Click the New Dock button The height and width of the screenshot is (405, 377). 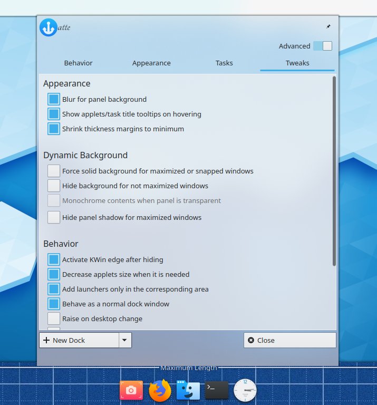pyautogui.click(x=79, y=340)
